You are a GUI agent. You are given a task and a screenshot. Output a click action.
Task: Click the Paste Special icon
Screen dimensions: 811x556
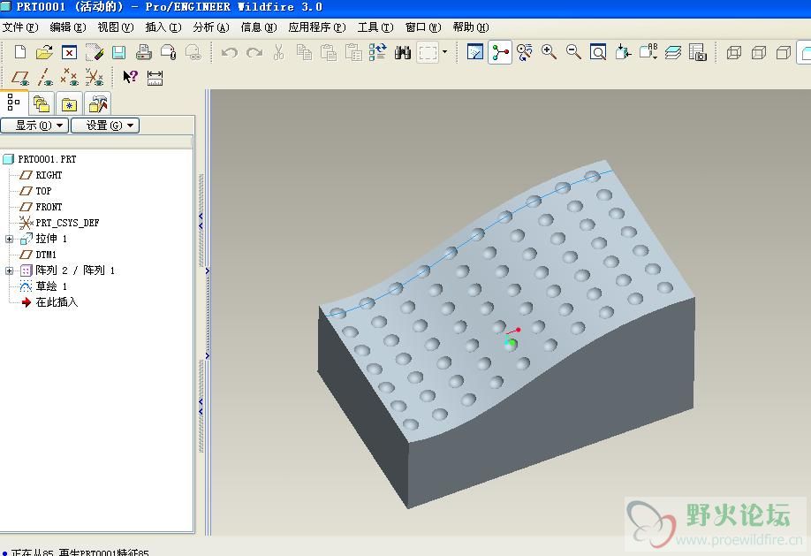[x=353, y=52]
